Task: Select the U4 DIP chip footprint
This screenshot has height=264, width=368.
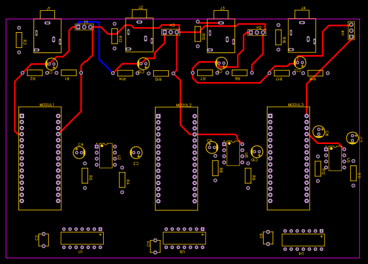Action: pos(304,240)
